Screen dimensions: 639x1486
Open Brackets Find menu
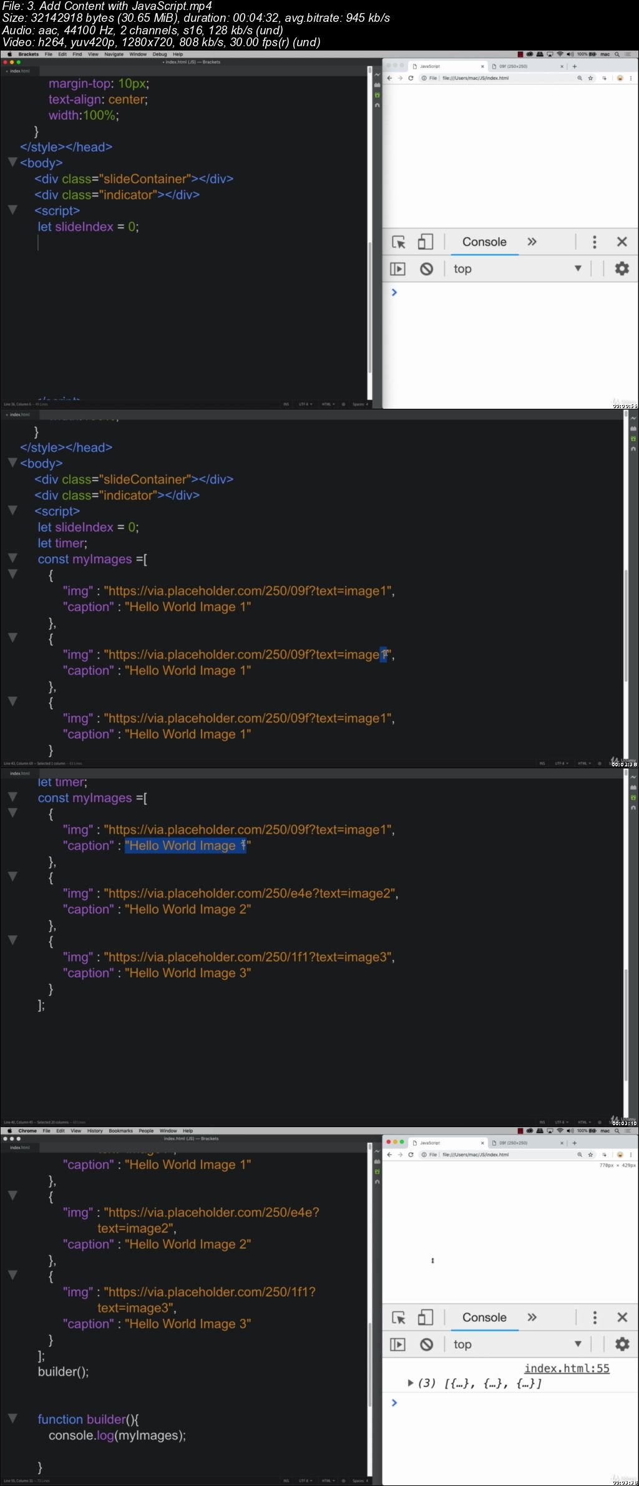77,54
